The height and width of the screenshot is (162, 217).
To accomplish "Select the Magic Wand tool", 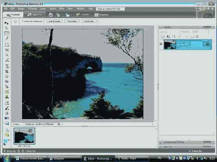I will (x=7, y=55).
